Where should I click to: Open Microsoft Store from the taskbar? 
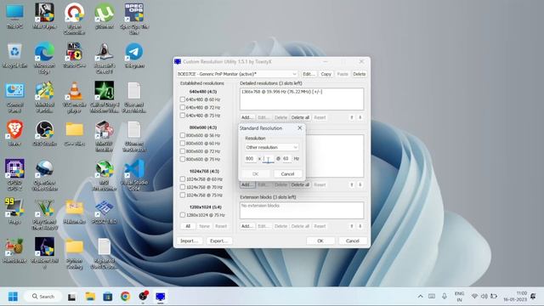(108, 297)
